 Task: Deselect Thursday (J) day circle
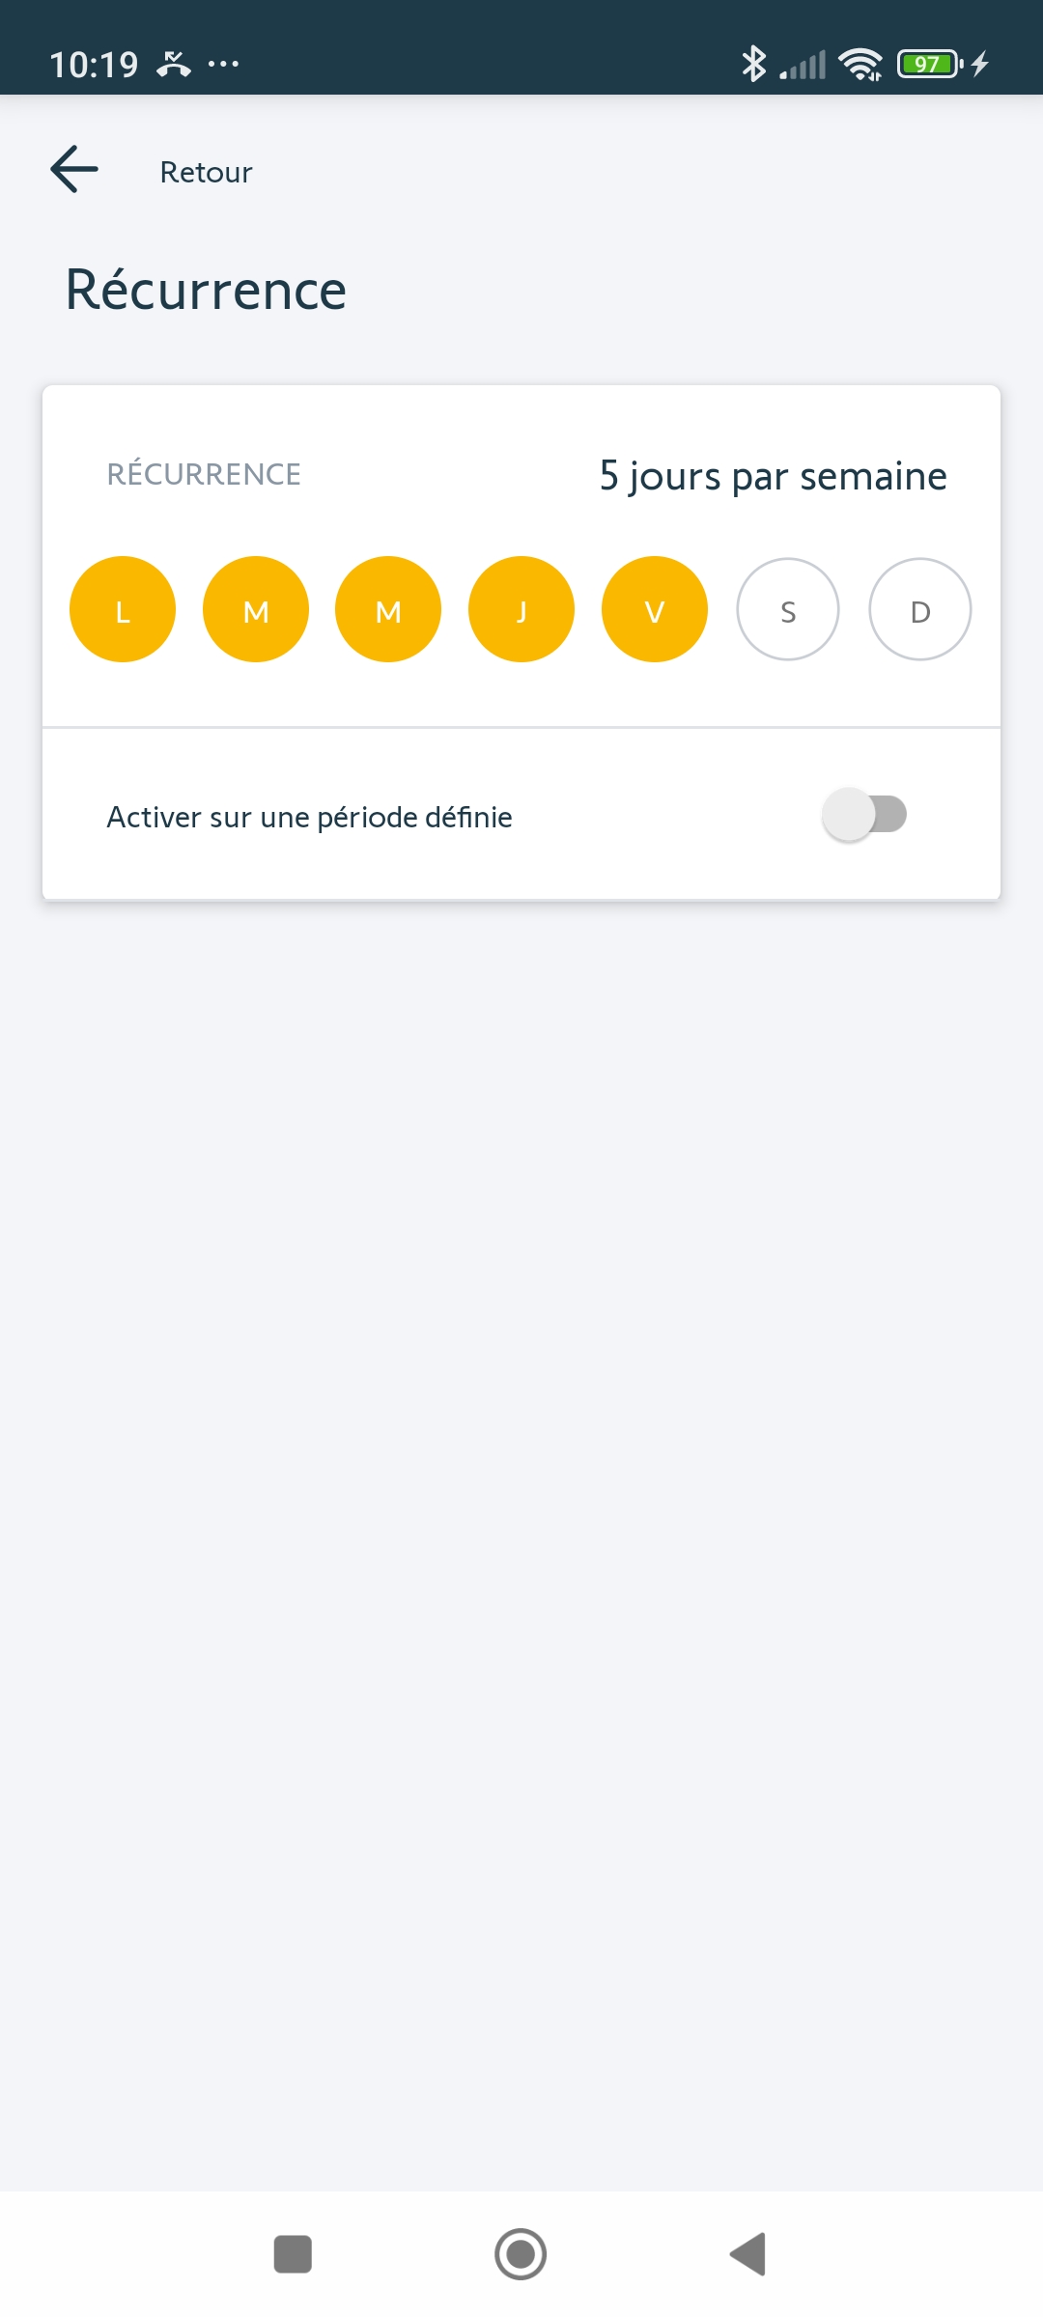pyautogui.click(x=521, y=610)
